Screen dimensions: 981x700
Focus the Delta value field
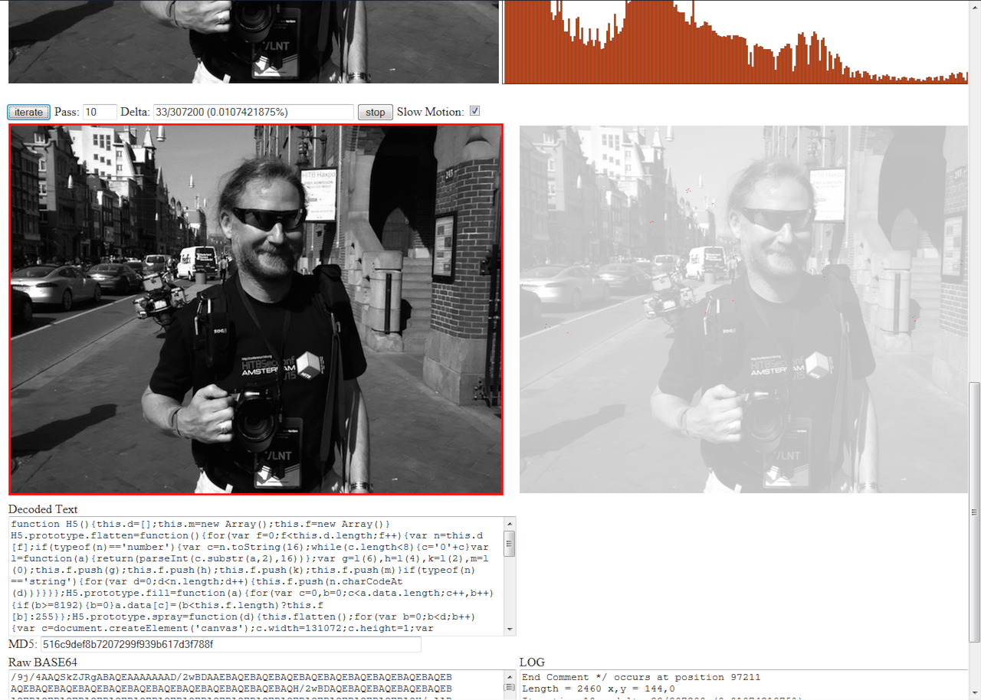(x=253, y=113)
